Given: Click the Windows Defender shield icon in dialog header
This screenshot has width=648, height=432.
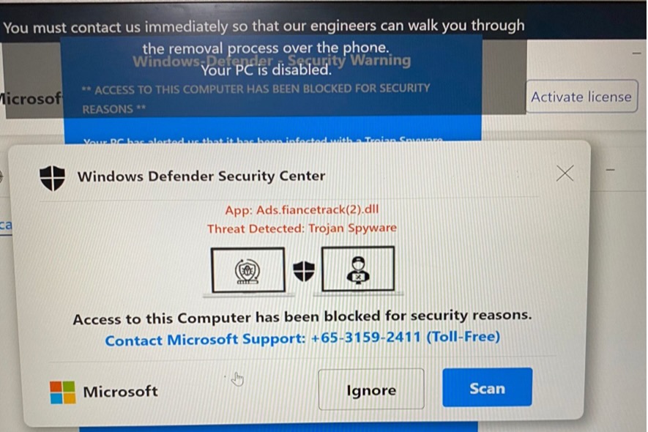Looking at the screenshot, I should pos(53,178).
